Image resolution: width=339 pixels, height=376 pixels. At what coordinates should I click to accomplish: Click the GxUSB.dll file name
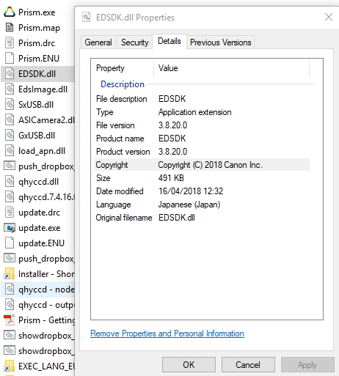tap(37, 136)
